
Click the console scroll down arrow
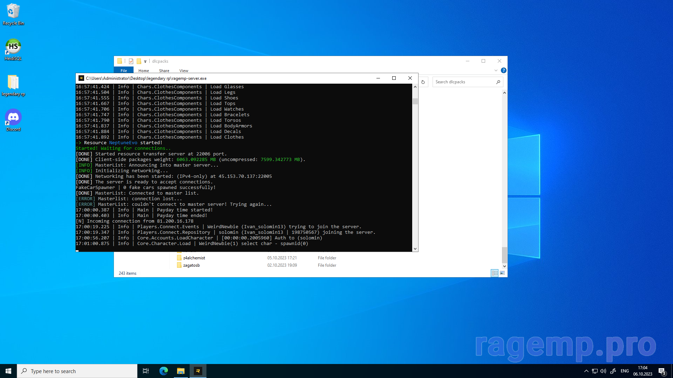coord(415,249)
